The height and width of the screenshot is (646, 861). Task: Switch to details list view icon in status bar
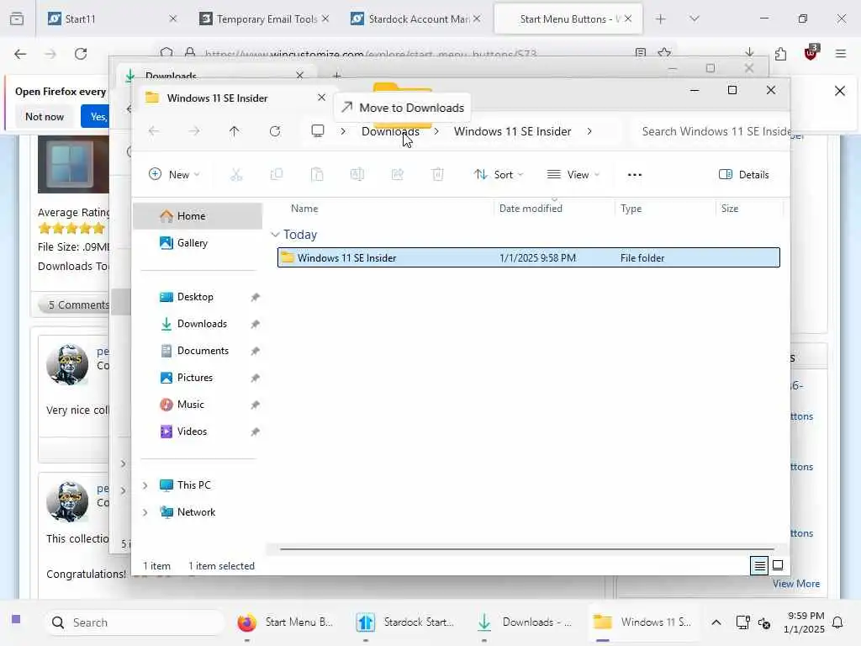759,565
